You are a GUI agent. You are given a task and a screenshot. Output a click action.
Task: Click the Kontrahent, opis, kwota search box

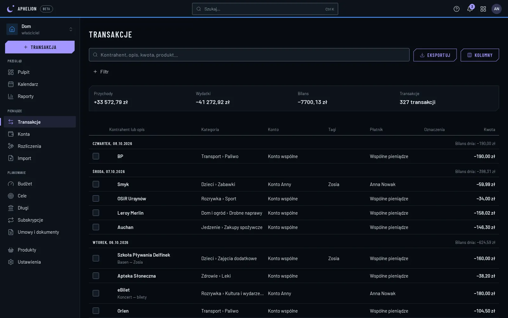point(249,55)
